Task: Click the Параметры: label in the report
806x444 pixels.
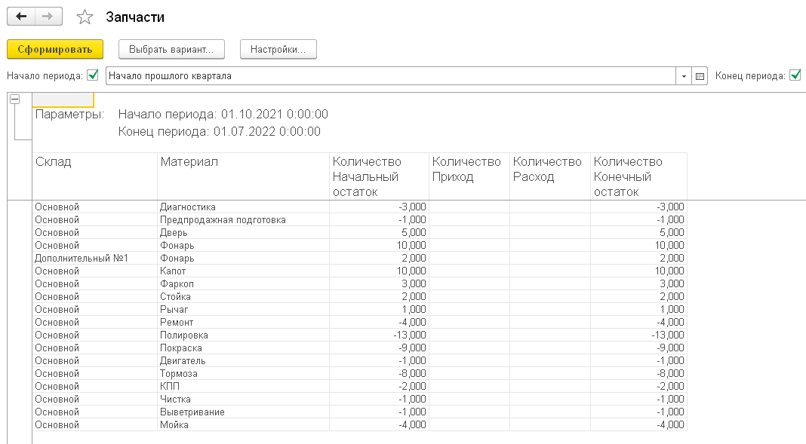Action: pyautogui.click(x=69, y=114)
